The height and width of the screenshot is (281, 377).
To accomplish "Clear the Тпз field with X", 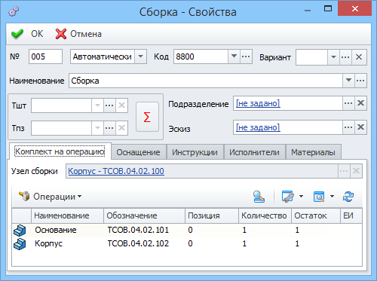I will tap(121, 128).
